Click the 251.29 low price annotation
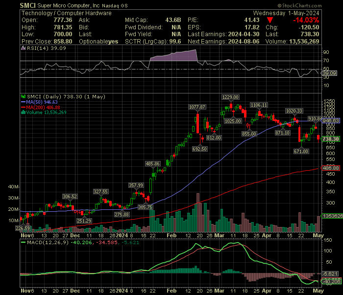 tap(84, 221)
